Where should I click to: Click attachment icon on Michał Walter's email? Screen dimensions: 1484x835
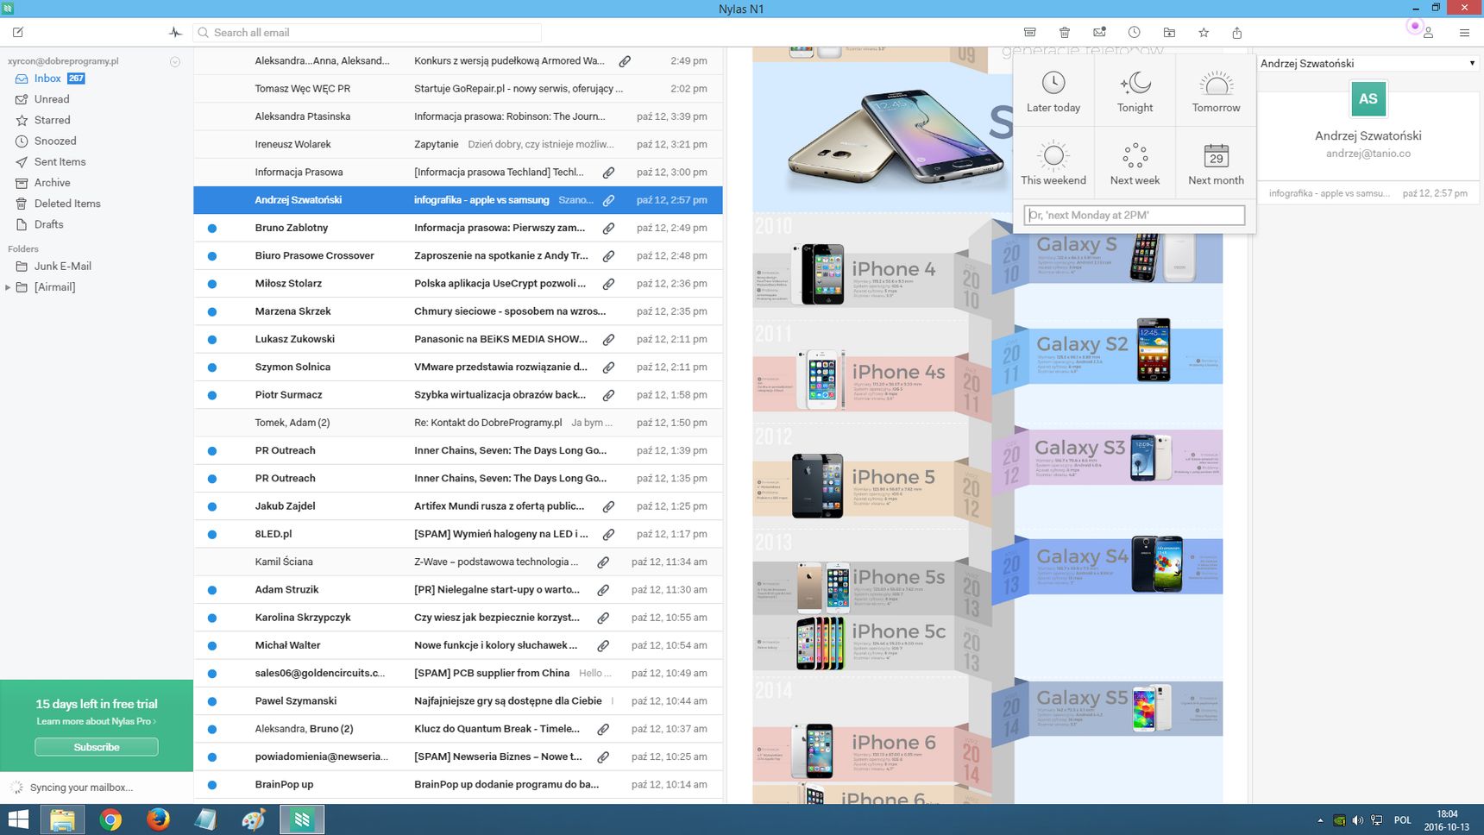pos(603,645)
